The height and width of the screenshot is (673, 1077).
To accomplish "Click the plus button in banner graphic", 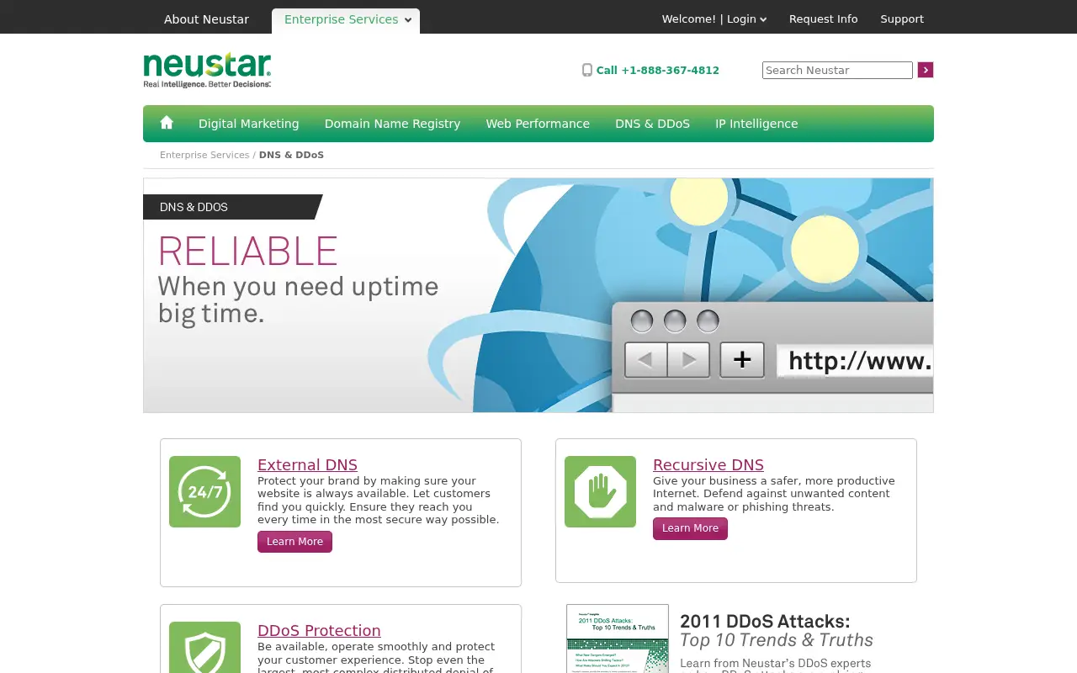I will click(x=742, y=360).
